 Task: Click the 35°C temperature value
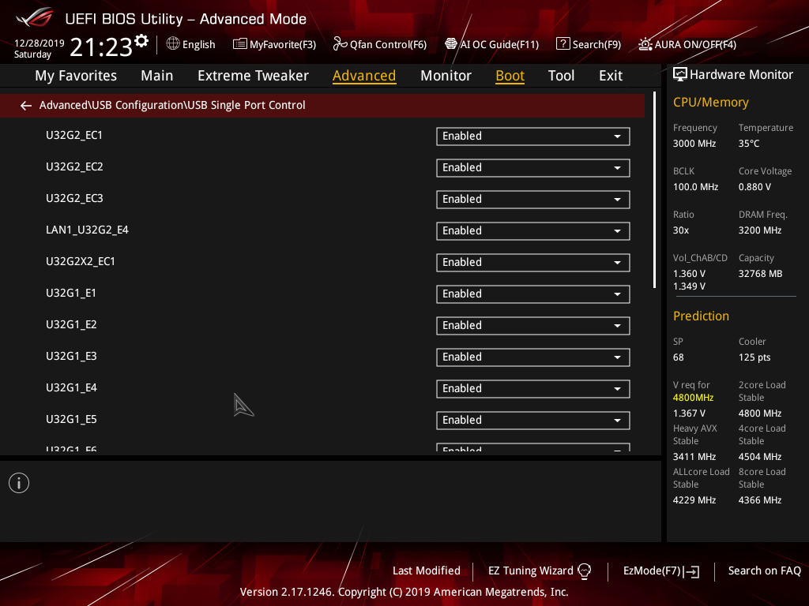tap(749, 144)
